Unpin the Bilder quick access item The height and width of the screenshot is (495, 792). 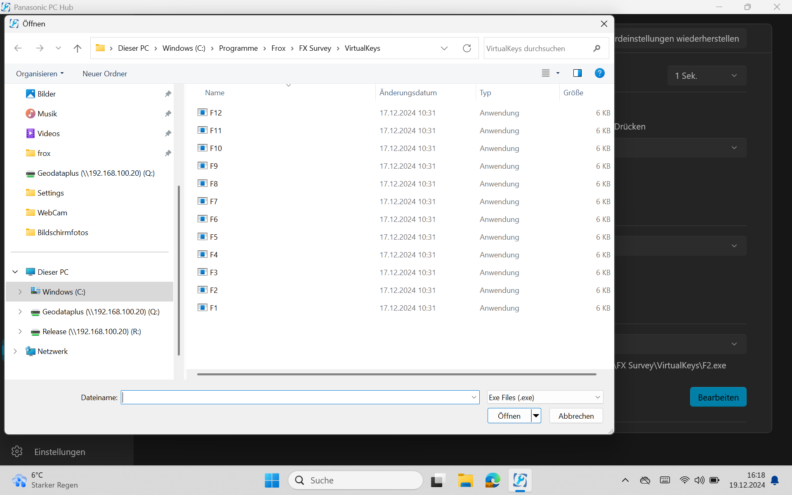click(x=168, y=94)
